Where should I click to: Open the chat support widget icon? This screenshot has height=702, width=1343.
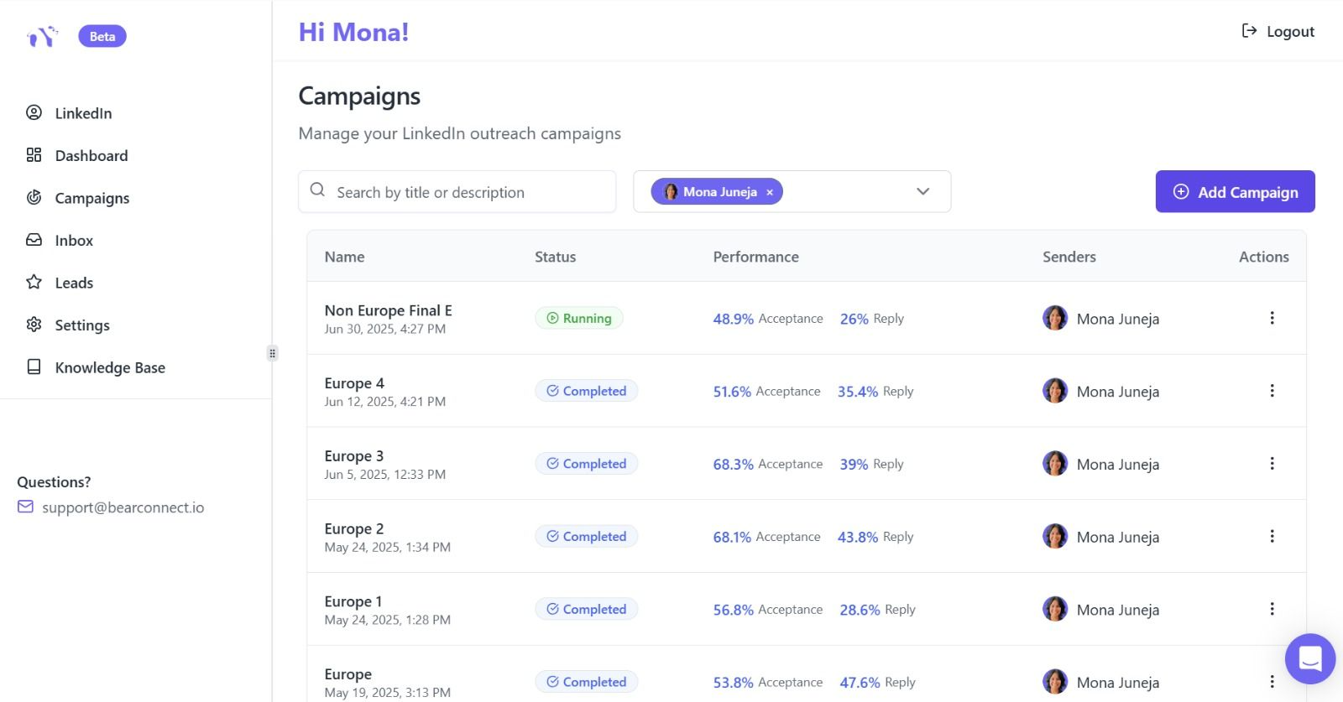tap(1309, 658)
